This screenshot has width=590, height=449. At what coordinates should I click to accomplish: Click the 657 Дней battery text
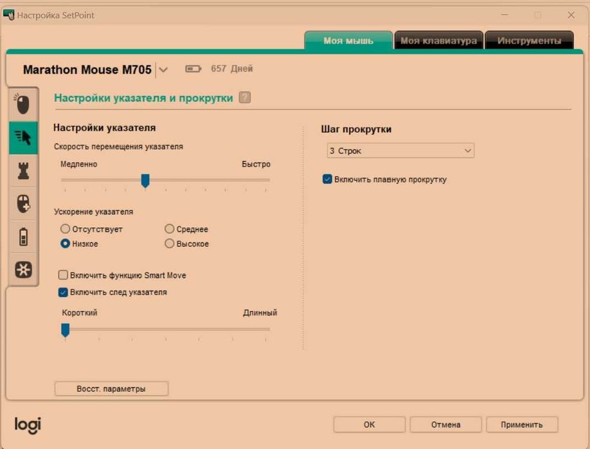pos(232,69)
